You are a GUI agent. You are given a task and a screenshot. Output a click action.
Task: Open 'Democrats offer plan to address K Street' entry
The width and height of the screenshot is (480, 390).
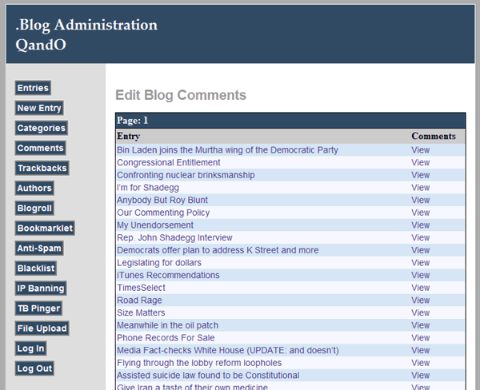point(218,250)
